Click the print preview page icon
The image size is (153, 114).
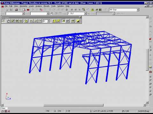tap(24, 10)
